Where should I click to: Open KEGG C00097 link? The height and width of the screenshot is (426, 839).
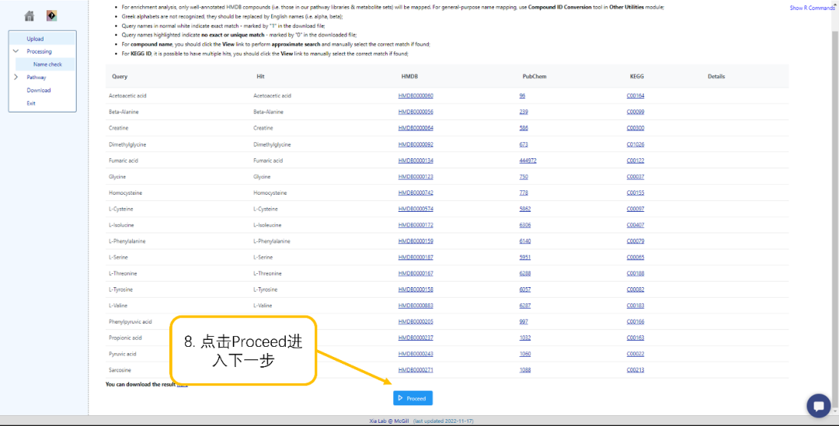click(x=635, y=209)
